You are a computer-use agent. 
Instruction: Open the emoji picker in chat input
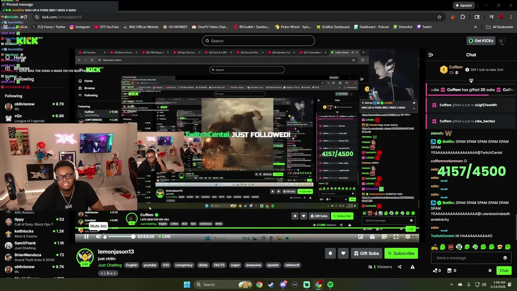[x=505, y=258]
